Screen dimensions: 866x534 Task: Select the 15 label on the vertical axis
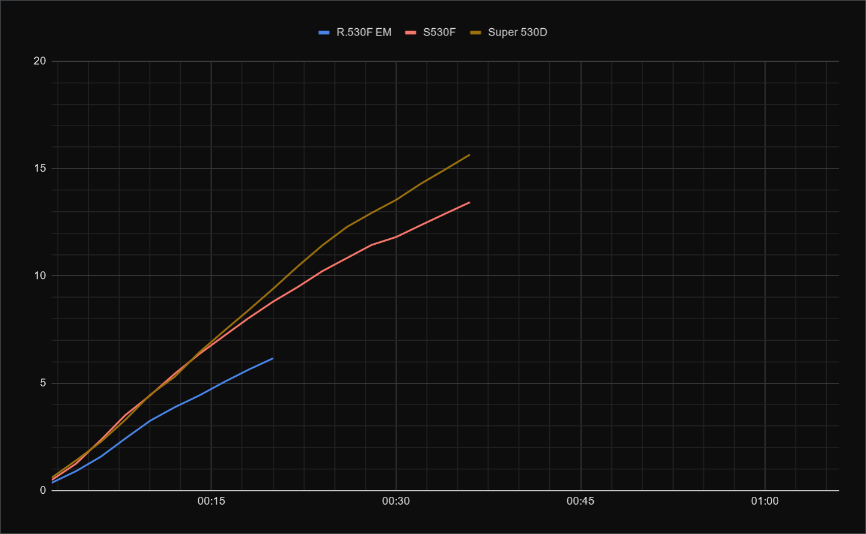40,169
